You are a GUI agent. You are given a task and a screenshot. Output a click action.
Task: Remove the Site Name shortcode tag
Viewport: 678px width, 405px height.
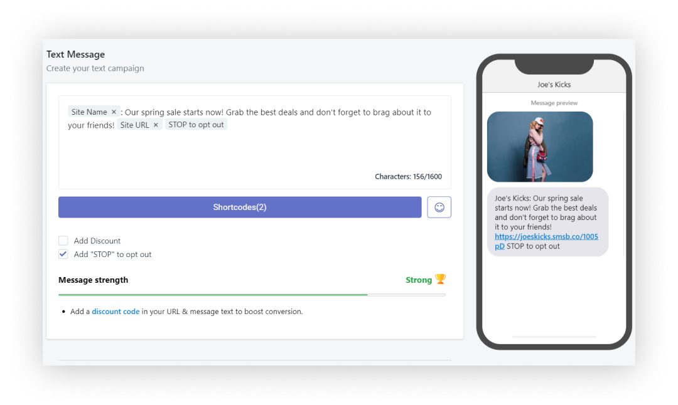tap(114, 112)
